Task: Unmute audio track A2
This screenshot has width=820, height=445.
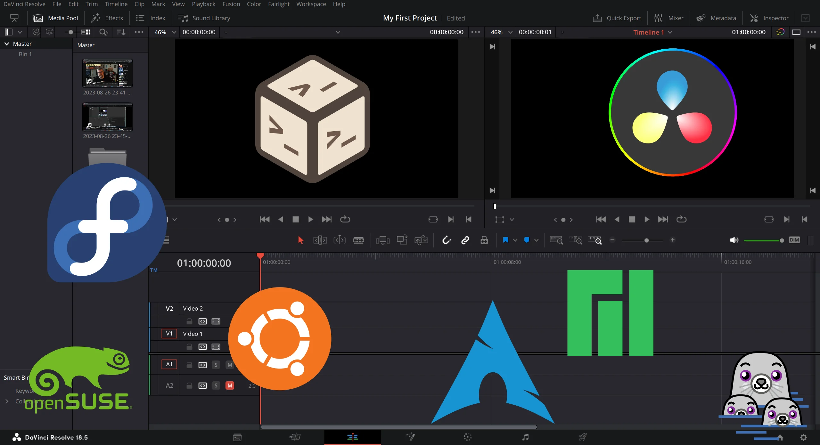Action: click(x=230, y=385)
